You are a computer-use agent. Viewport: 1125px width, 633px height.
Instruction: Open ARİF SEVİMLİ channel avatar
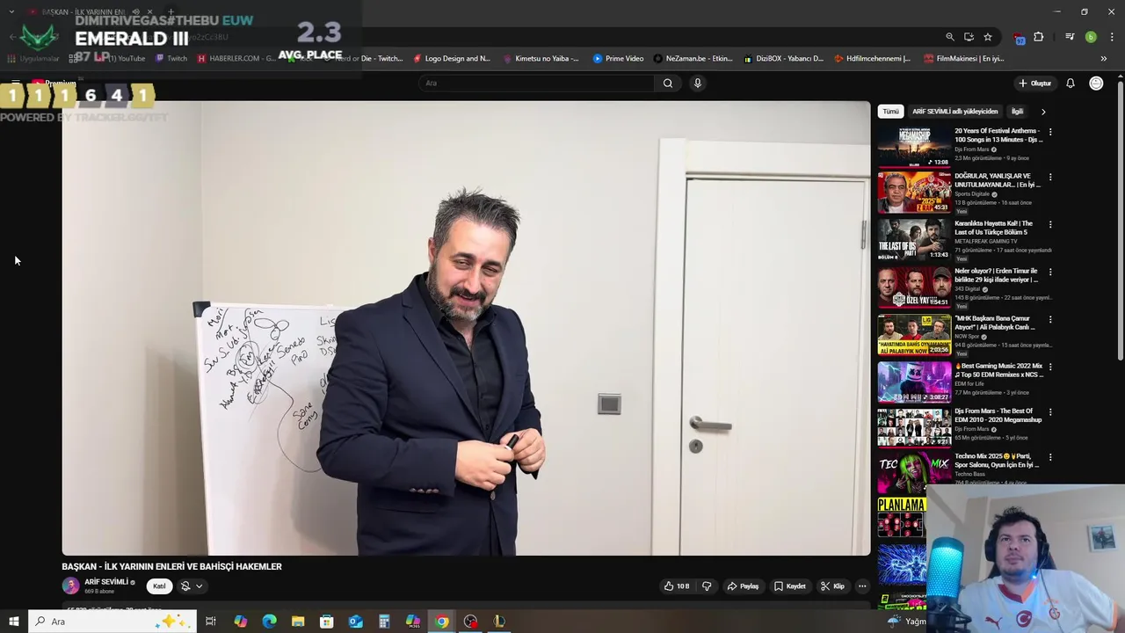(70, 586)
